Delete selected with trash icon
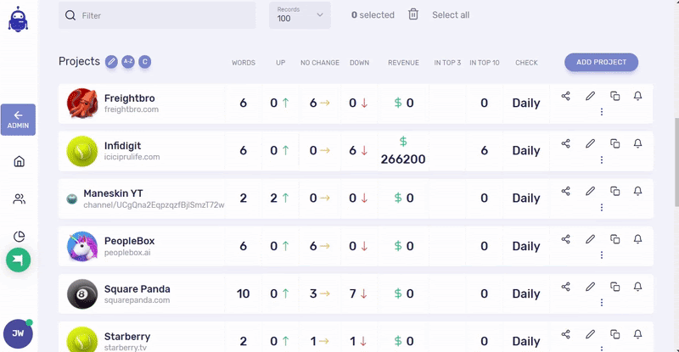Image resolution: width=679 pixels, height=352 pixels. 413,14
